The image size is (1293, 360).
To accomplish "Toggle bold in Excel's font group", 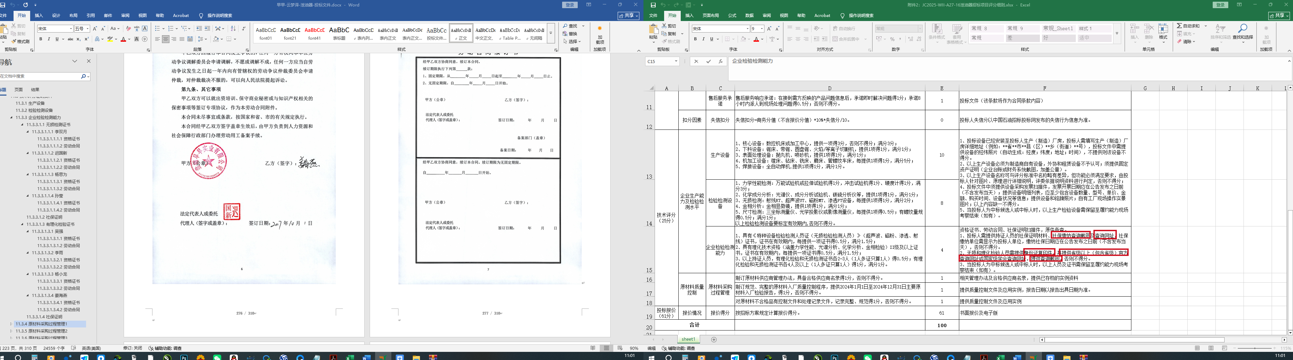I will [695, 39].
